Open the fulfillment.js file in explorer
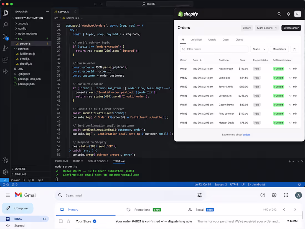The image size is (305, 229). coord(27,54)
